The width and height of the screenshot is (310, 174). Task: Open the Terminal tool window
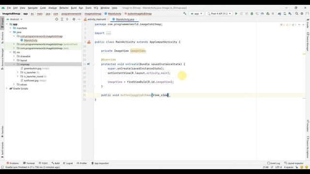pyautogui.click(x=29, y=163)
